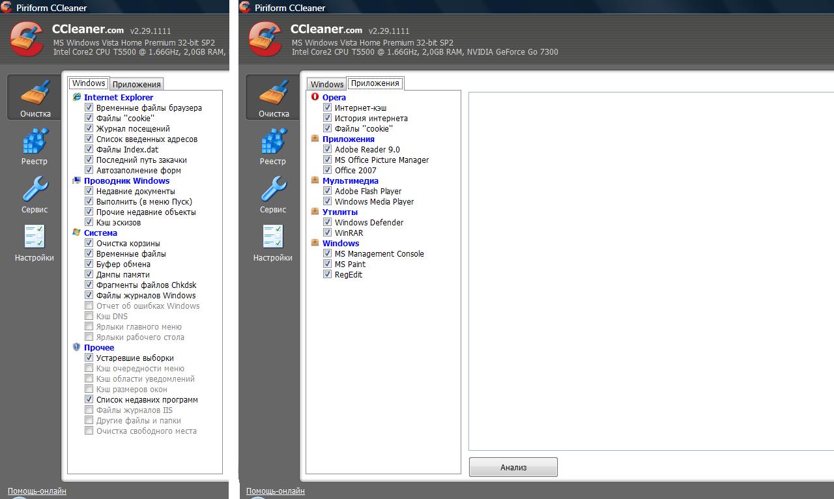Click the Opera section logo icon
Screen dimensions: 834x499
pyautogui.click(x=315, y=97)
